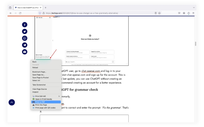Select the 'How to Use ChatGPT as a Free' tab

coord(28,8)
